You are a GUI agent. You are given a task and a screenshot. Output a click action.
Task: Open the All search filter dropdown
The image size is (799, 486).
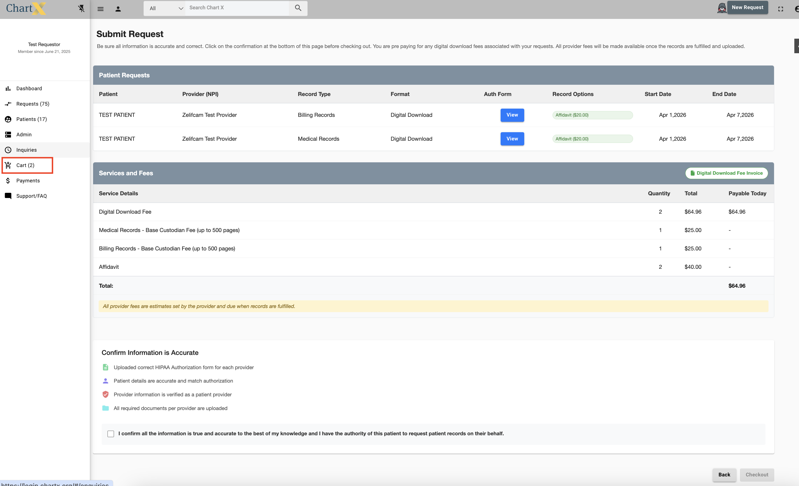coord(164,9)
